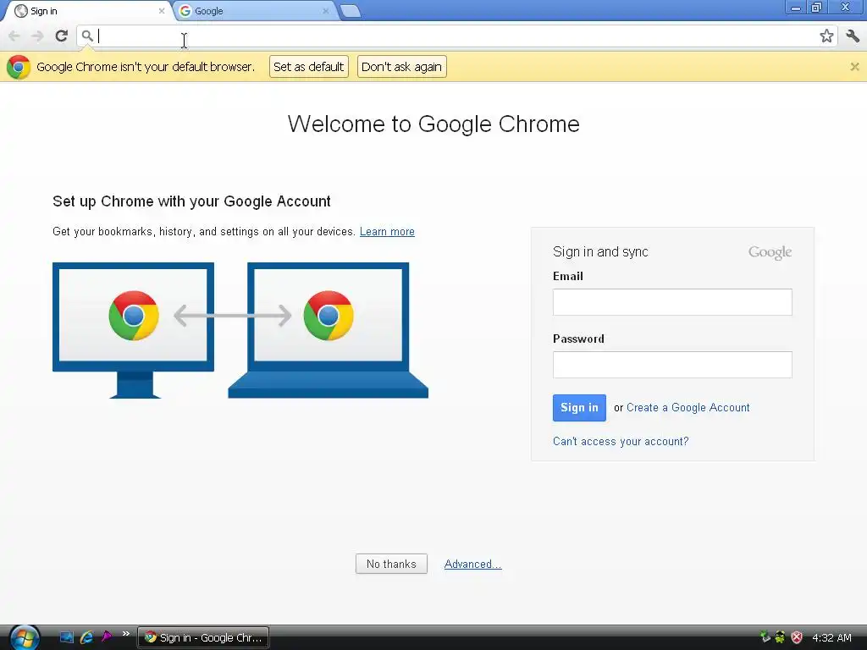
Task: Go back using the back arrow
Action: [x=14, y=36]
